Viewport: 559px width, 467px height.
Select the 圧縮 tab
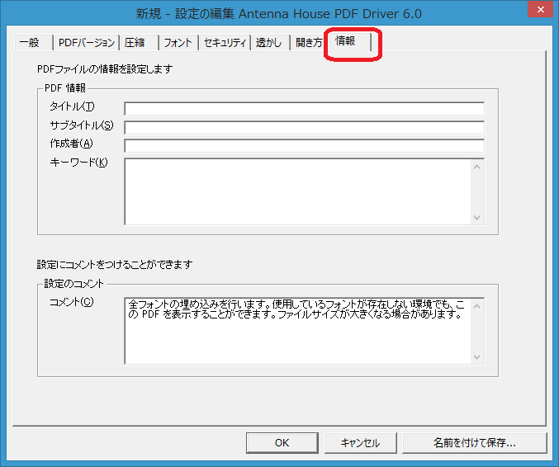pyautogui.click(x=139, y=43)
